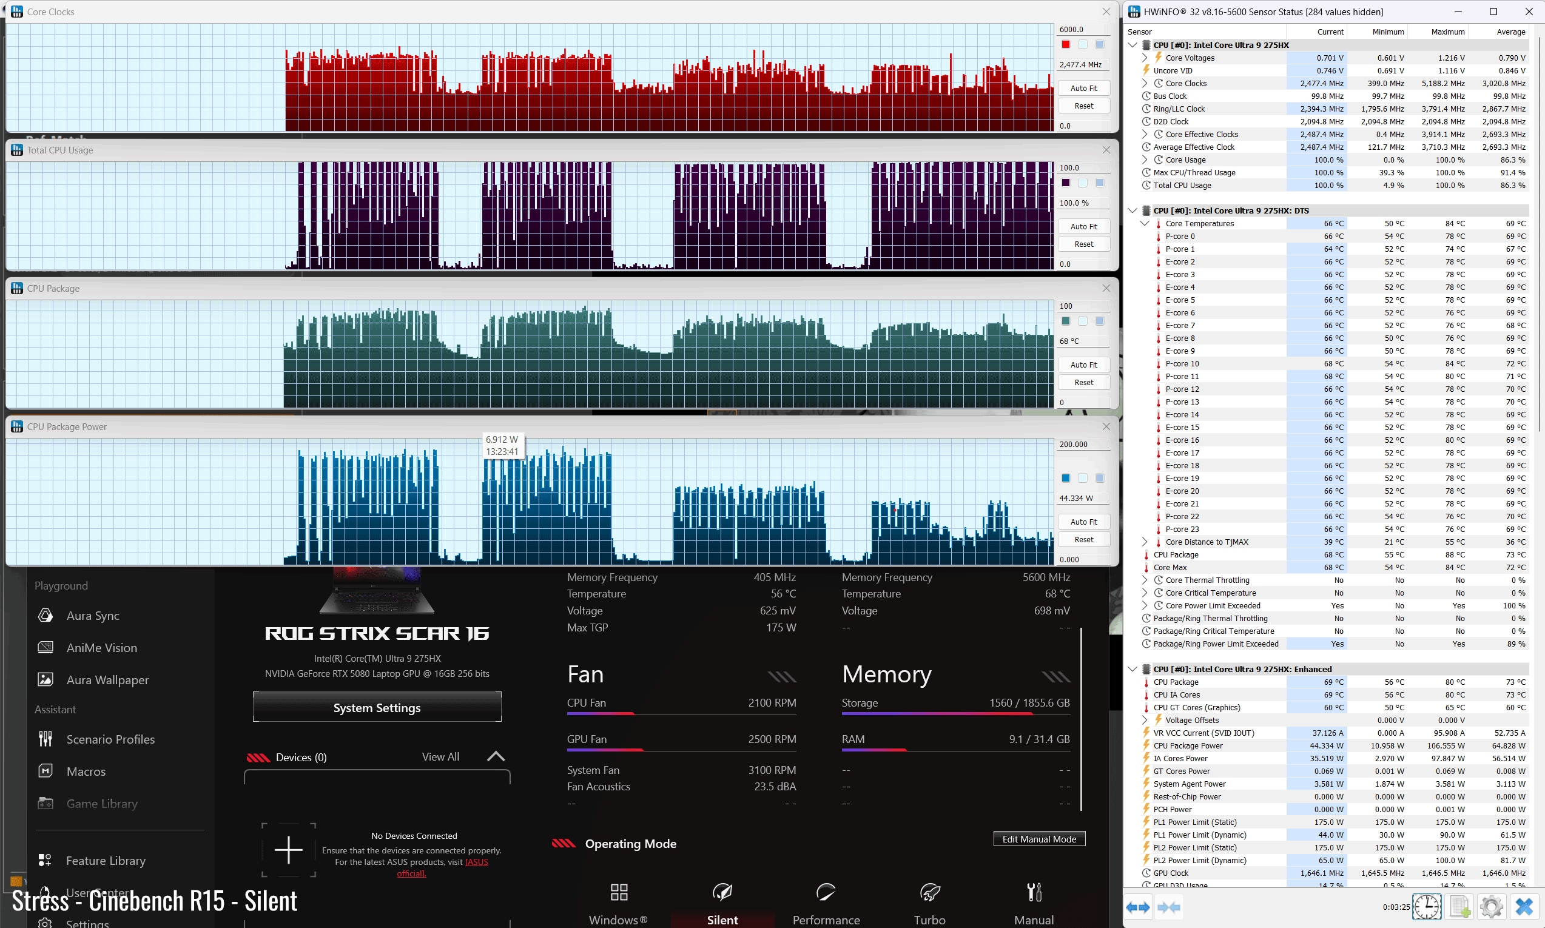Click the Core Clocks graph window title icon
1545x928 pixels.
[17, 12]
